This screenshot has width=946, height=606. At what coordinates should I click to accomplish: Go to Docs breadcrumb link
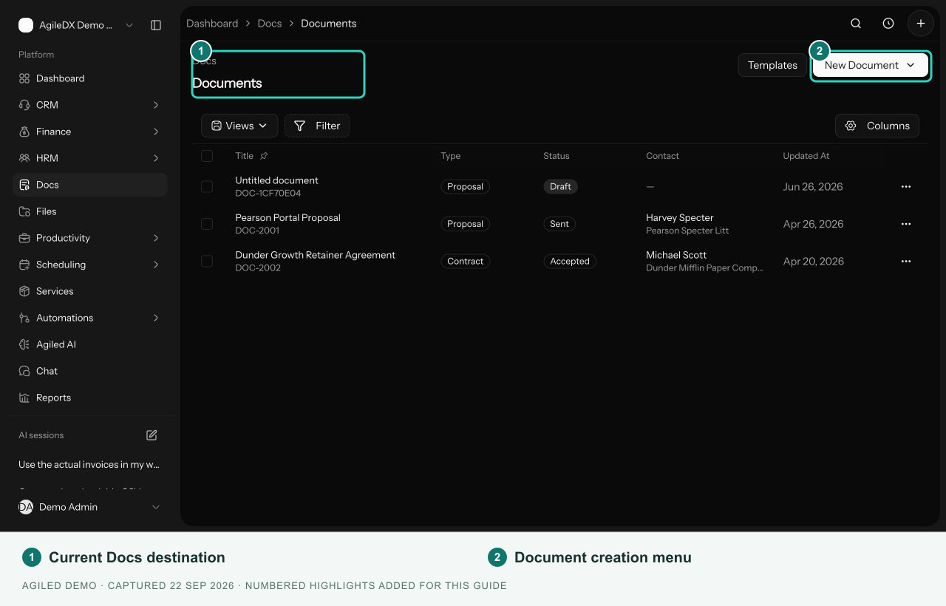click(270, 24)
